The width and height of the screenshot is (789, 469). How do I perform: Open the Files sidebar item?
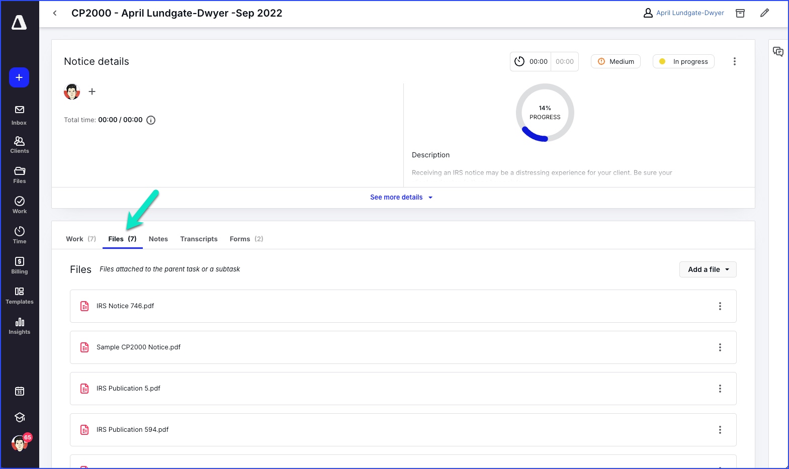[19, 175]
